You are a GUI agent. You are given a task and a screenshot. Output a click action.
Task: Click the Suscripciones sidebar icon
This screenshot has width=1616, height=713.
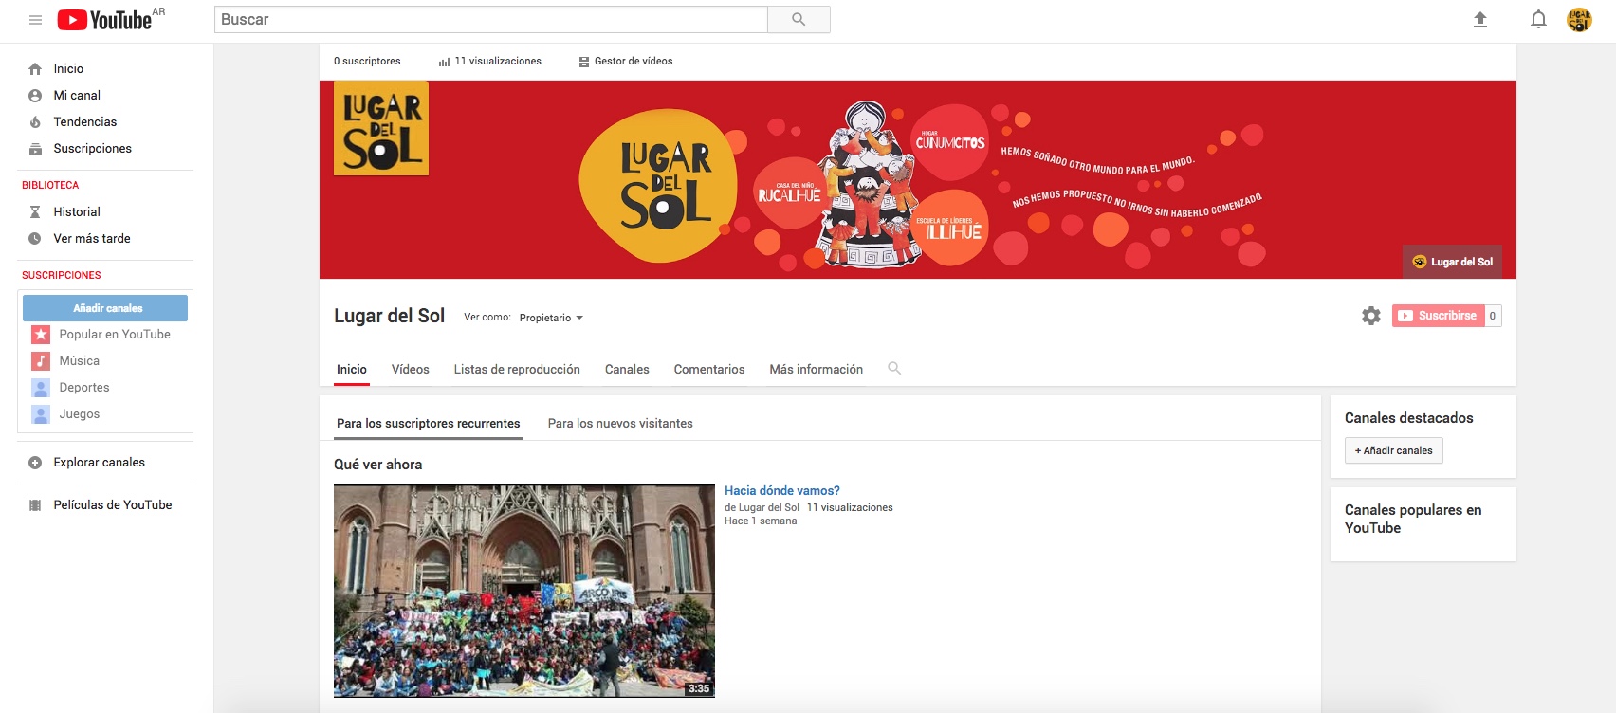click(x=35, y=149)
